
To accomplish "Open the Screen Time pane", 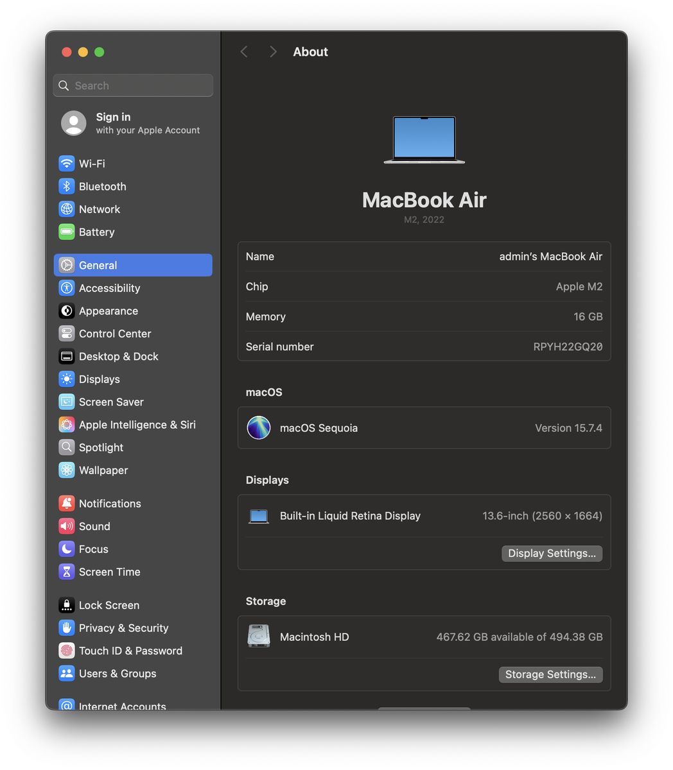I will (109, 572).
